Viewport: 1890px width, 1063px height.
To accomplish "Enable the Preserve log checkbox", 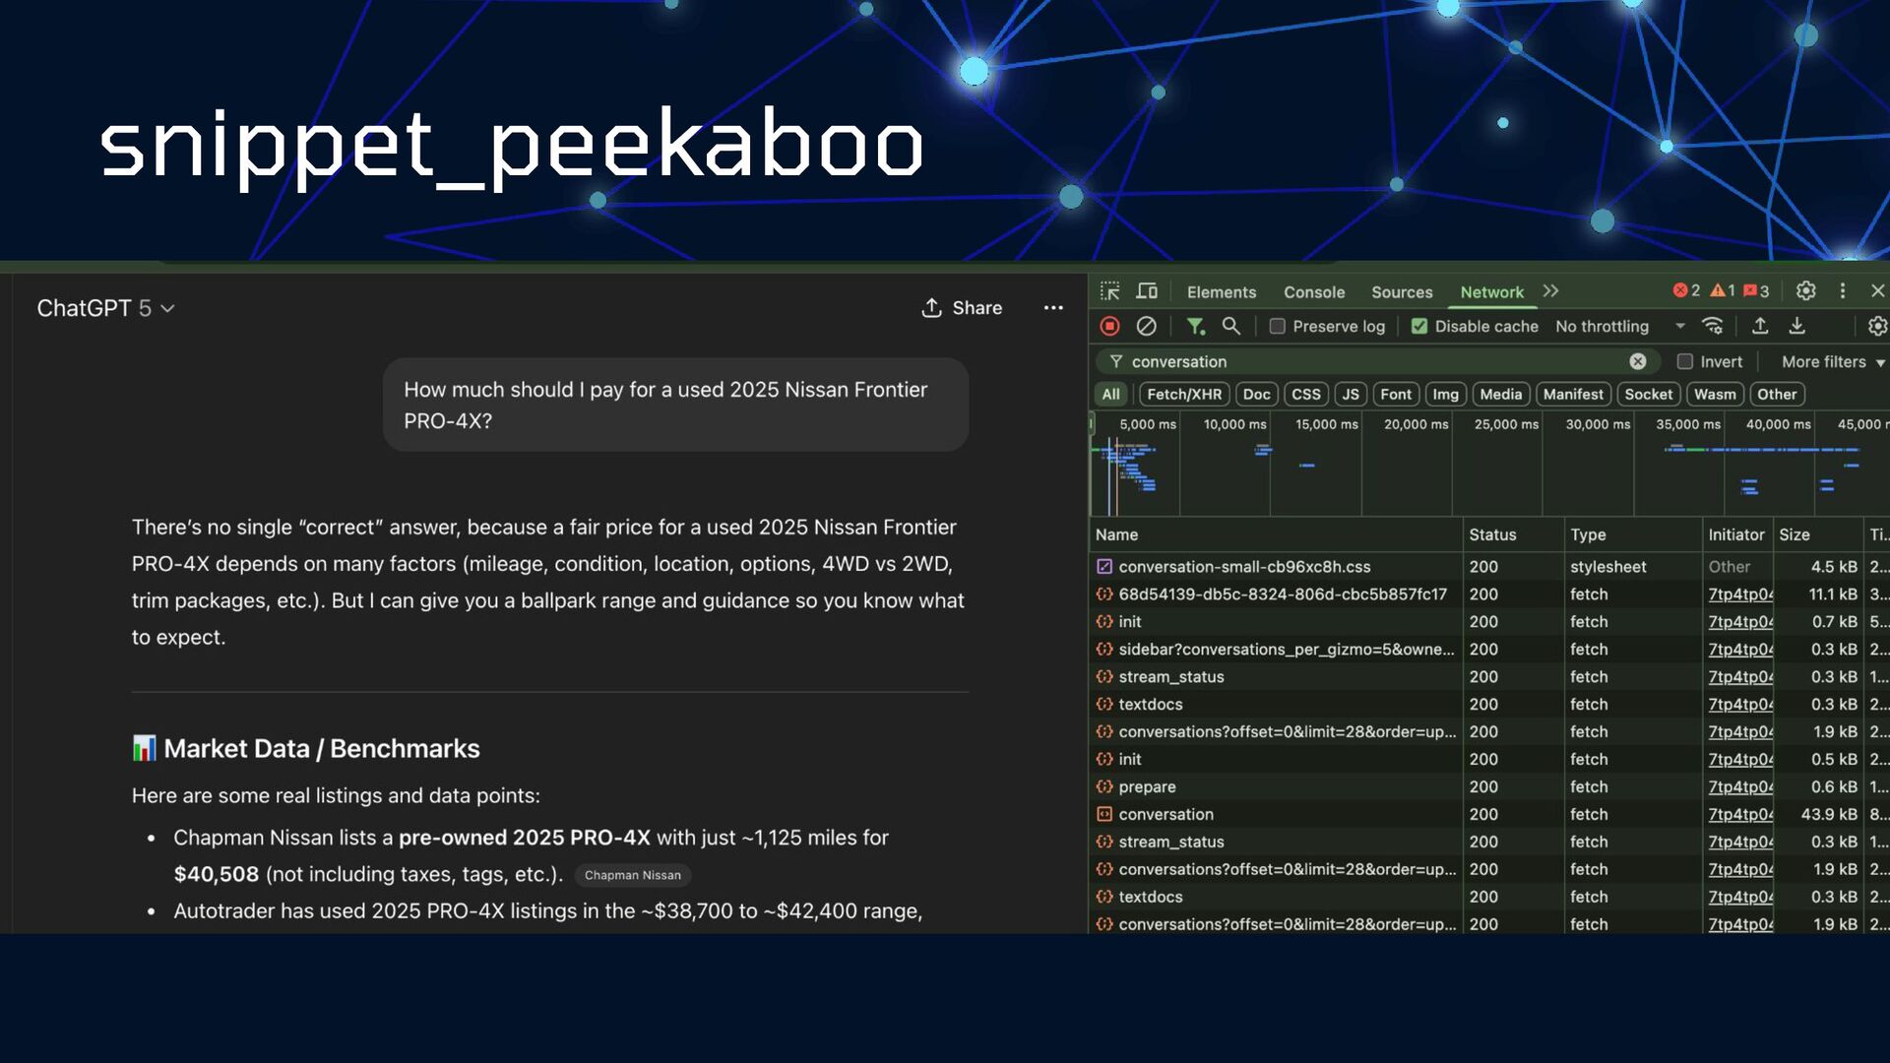I will (x=1277, y=326).
